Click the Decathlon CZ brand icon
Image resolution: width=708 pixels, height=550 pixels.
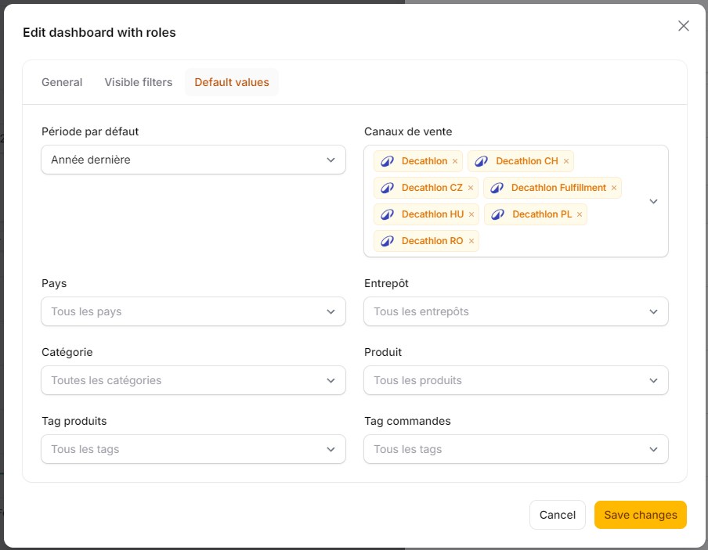click(387, 188)
